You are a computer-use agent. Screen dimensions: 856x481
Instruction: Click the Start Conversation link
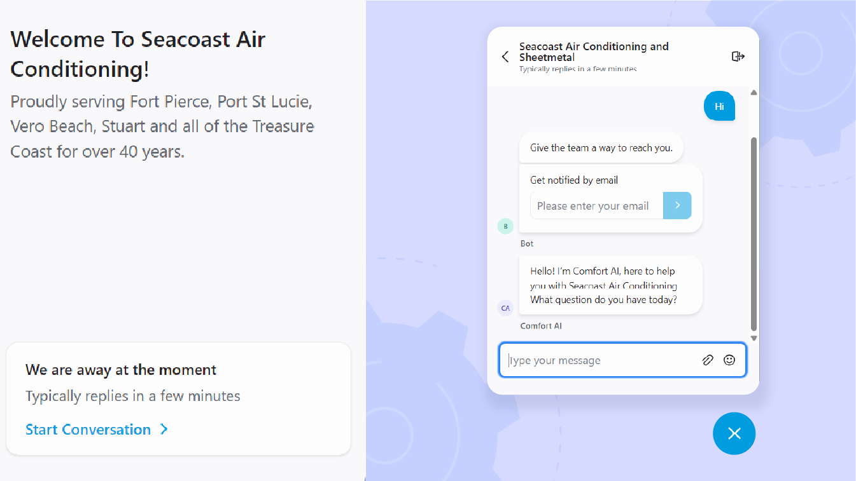click(88, 430)
